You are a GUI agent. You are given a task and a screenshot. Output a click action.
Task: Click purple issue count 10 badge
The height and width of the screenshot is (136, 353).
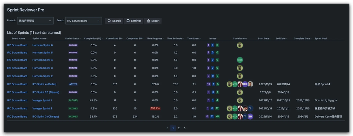point(208,84)
